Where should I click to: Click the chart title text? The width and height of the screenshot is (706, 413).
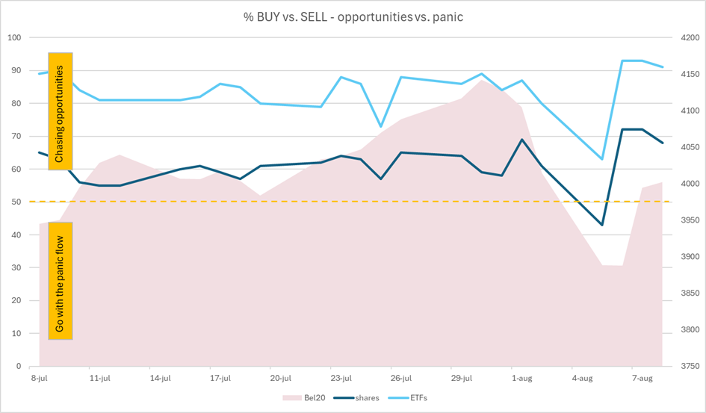coord(353,17)
